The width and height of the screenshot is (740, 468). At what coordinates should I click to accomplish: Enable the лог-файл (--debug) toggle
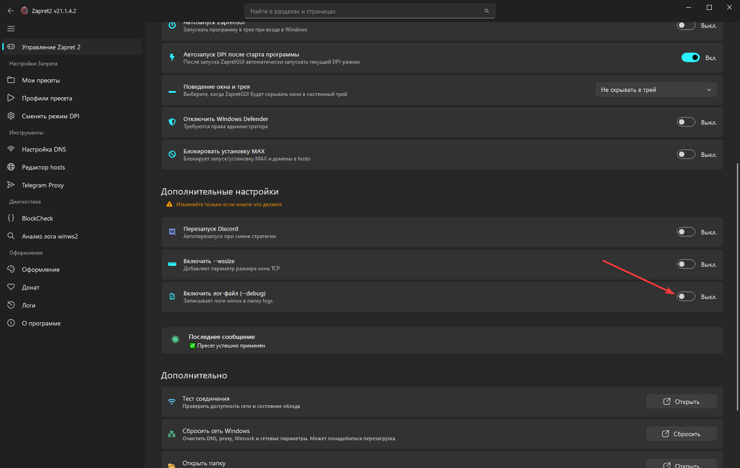(x=686, y=296)
